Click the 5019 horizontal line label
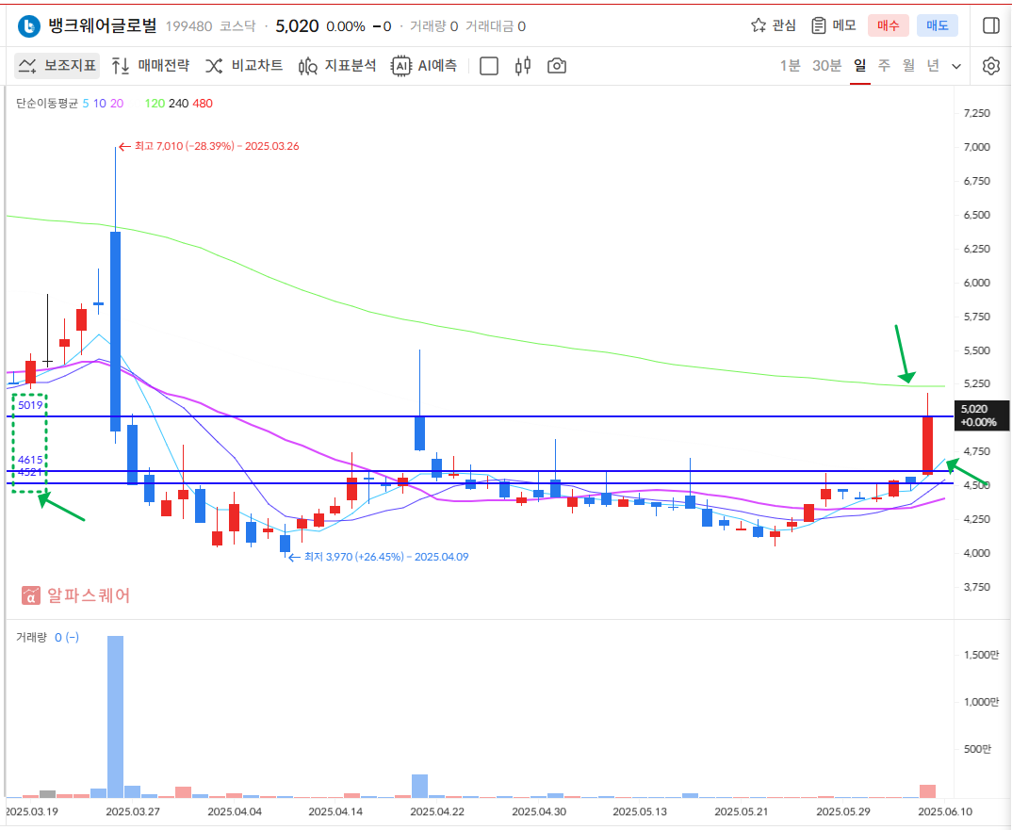This screenshot has width=1012, height=830. [30, 405]
